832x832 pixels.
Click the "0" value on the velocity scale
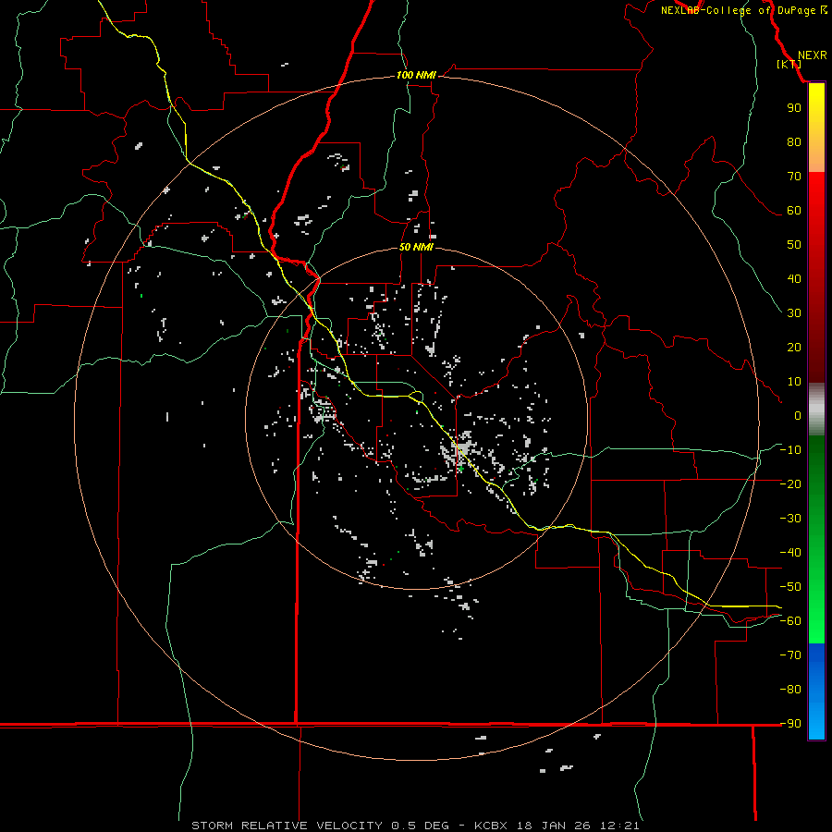point(798,416)
